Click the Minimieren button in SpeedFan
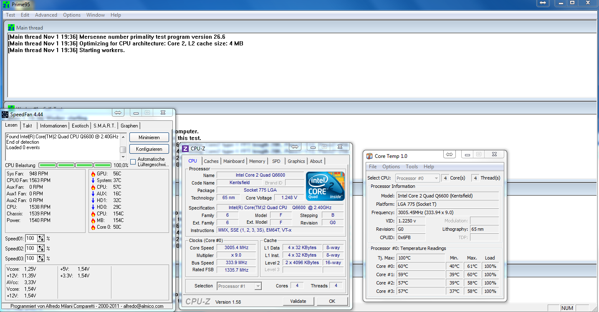Image resolution: width=599 pixels, height=312 pixels. (149, 137)
